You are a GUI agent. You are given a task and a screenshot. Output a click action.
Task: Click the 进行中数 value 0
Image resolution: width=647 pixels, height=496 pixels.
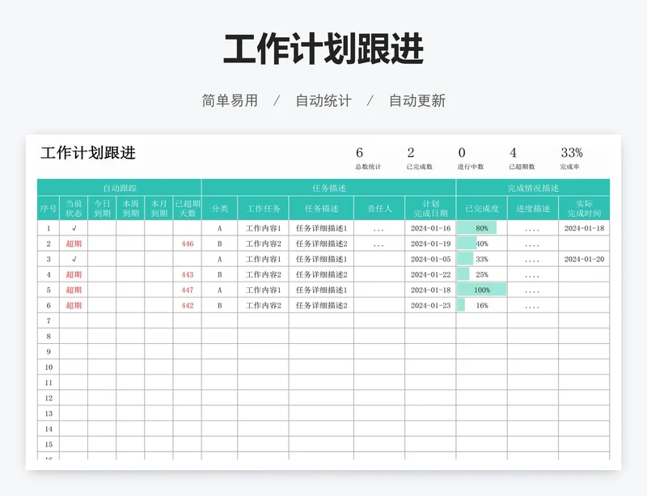462,153
